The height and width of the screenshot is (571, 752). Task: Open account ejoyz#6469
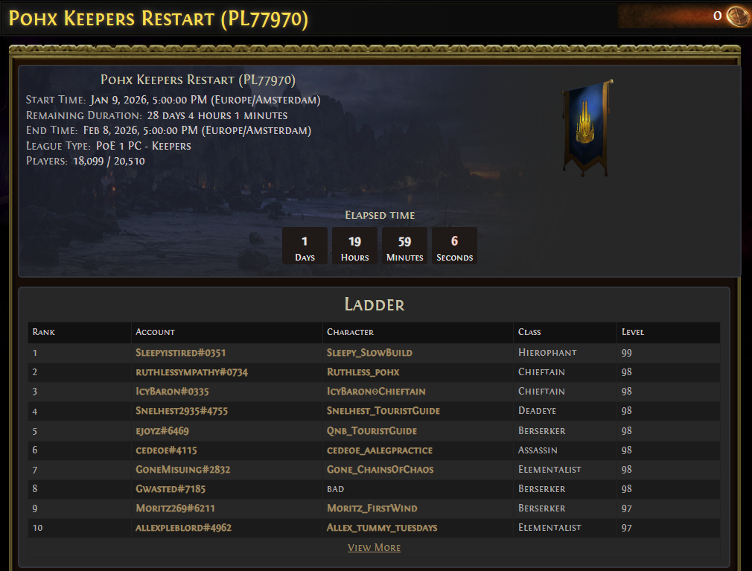point(162,431)
